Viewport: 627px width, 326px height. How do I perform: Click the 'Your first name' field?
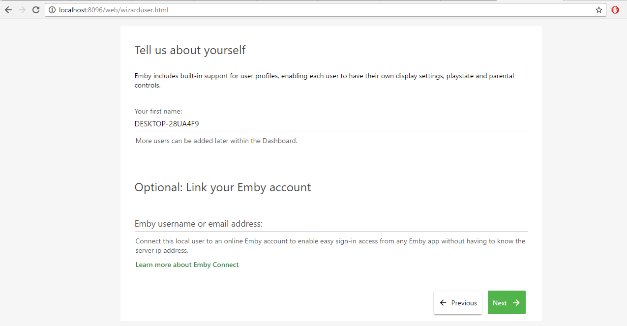(x=331, y=124)
